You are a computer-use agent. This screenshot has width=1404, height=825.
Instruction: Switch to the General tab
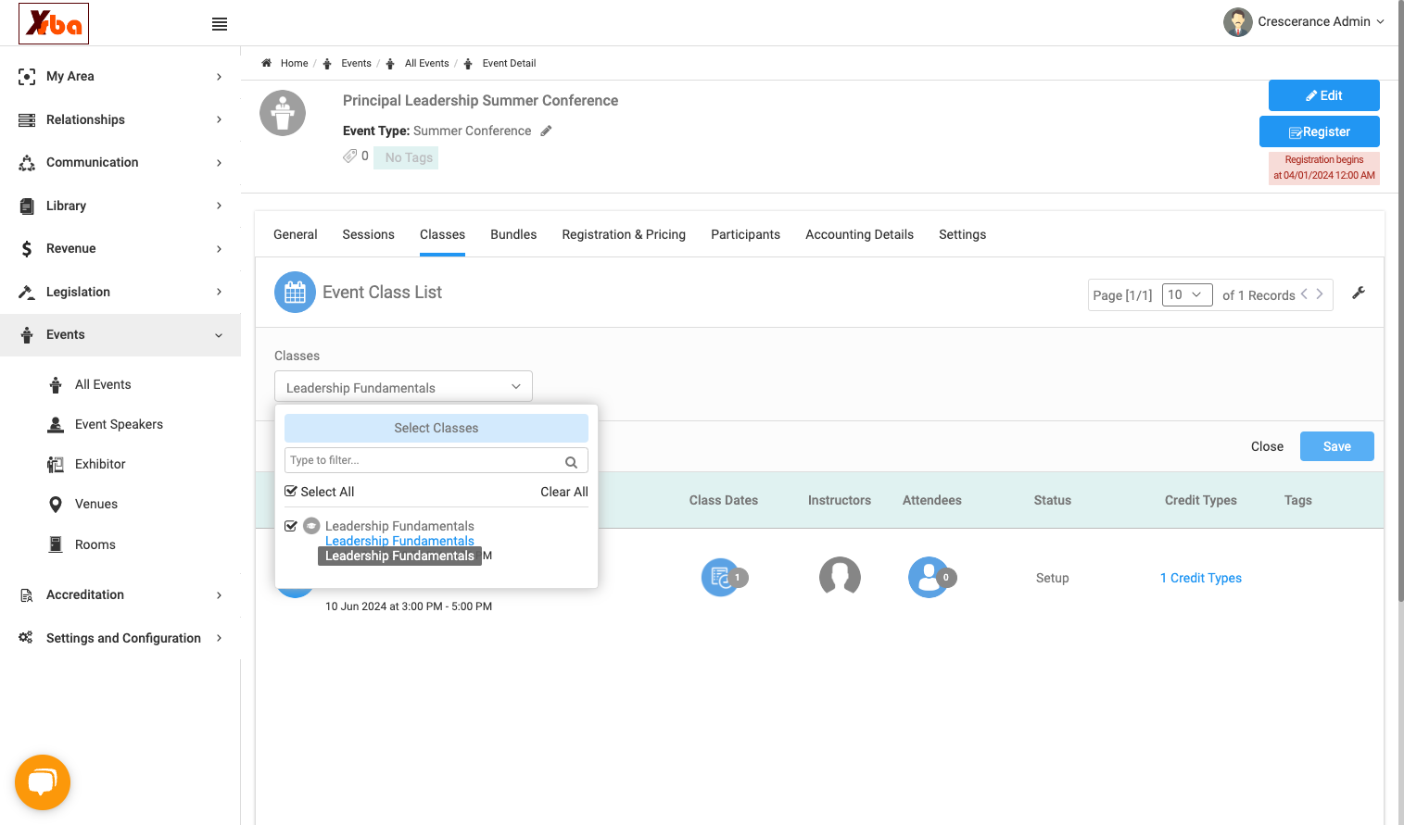(x=296, y=234)
